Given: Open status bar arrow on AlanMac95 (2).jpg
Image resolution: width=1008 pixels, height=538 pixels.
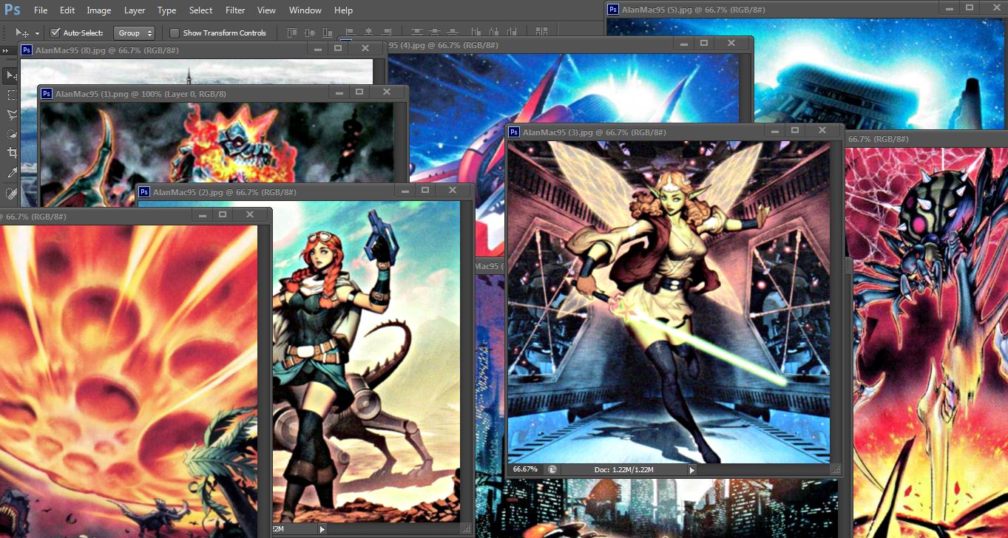Looking at the screenshot, I should (321, 529).
